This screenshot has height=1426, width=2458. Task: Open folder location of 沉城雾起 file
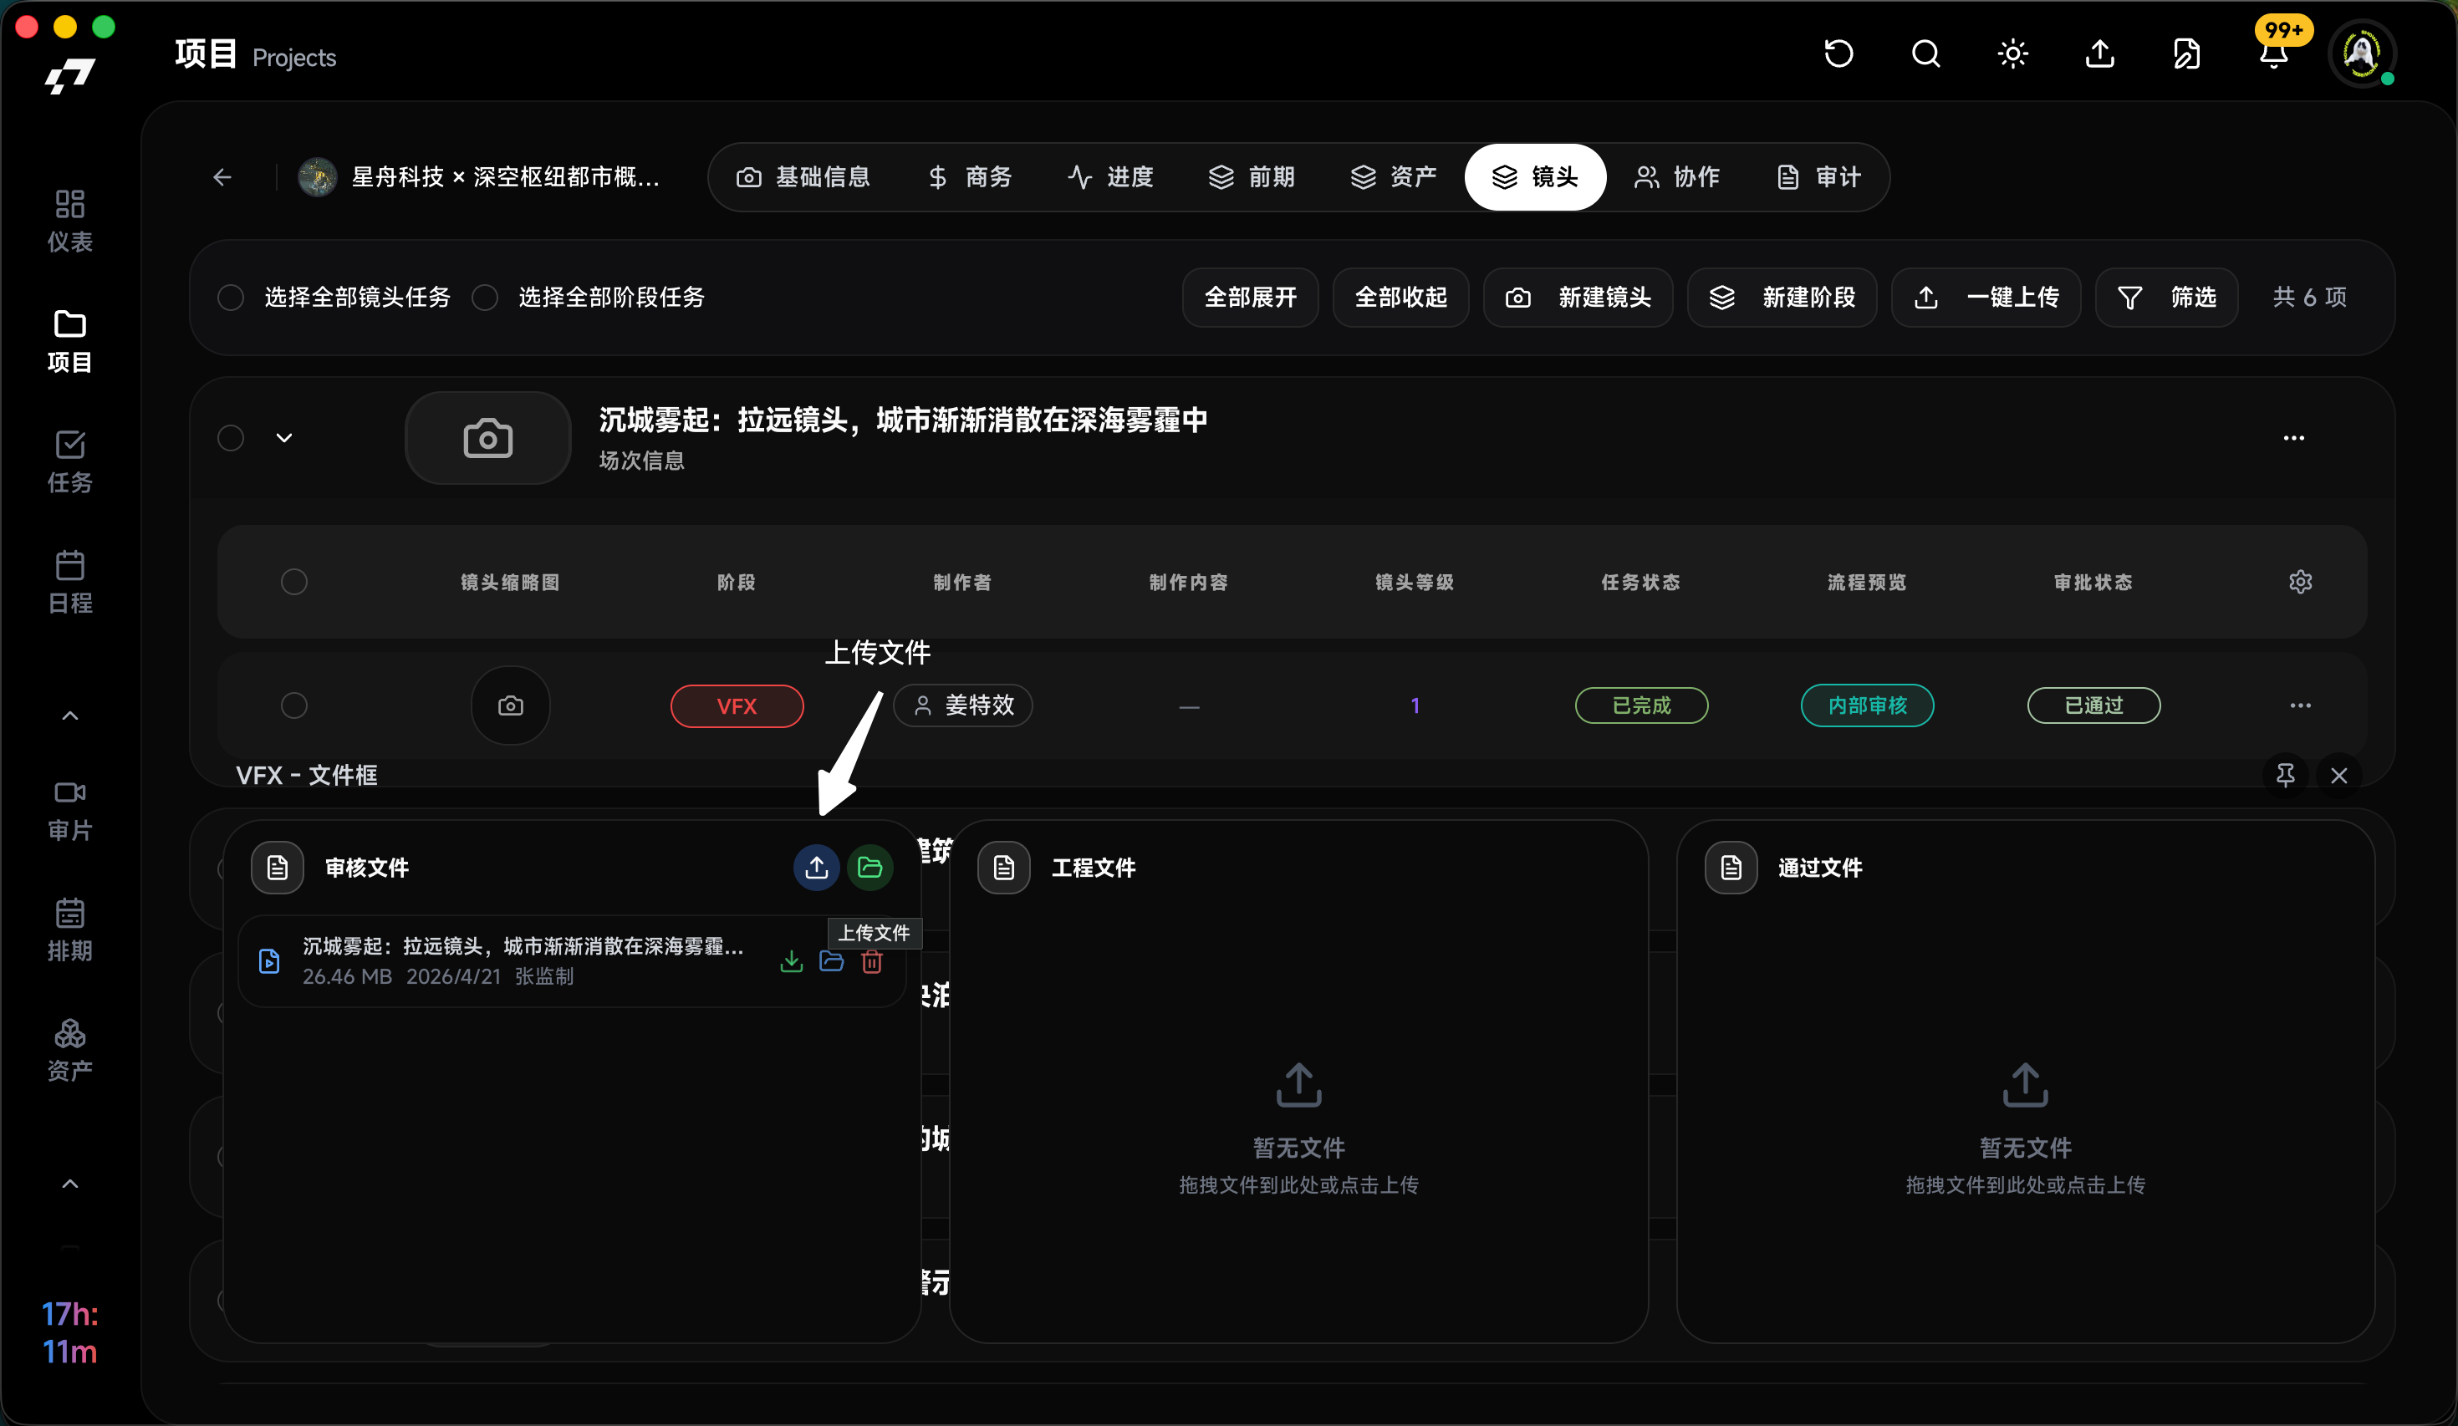point(831,962)
